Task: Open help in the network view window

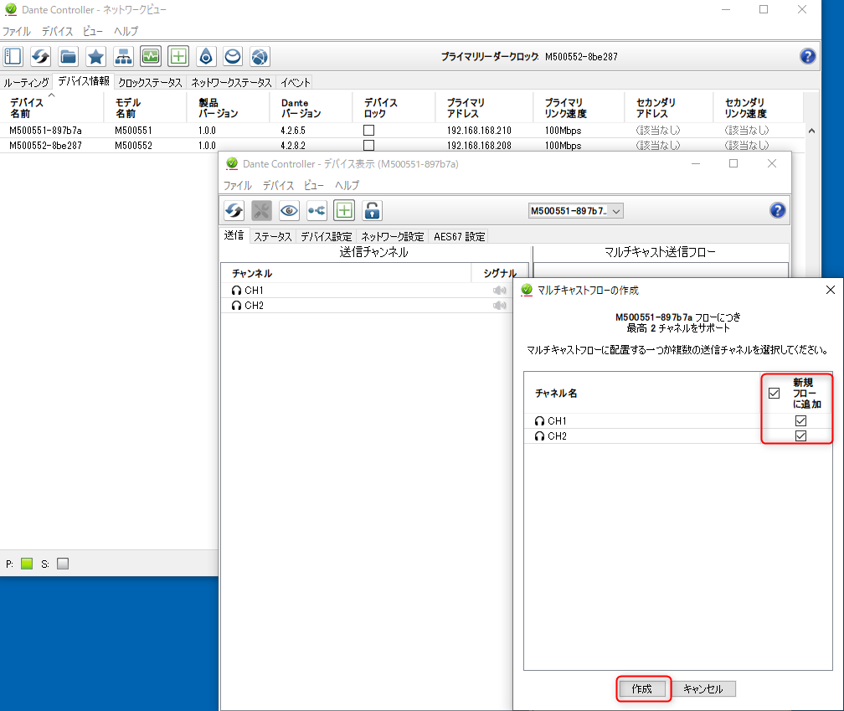Action: click(x=807, y=56)
